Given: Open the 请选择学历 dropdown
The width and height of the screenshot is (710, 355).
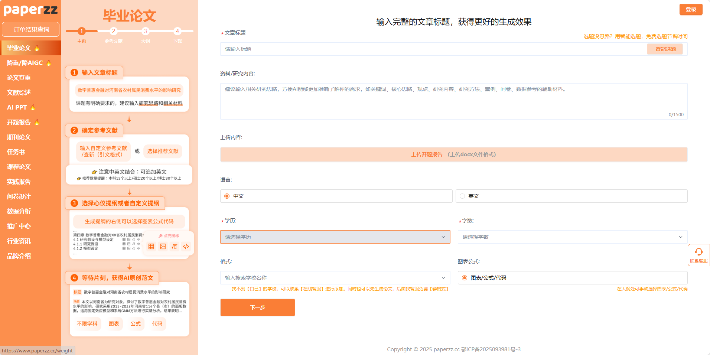Looking at the screenshot, I should (x=335, y=237).
